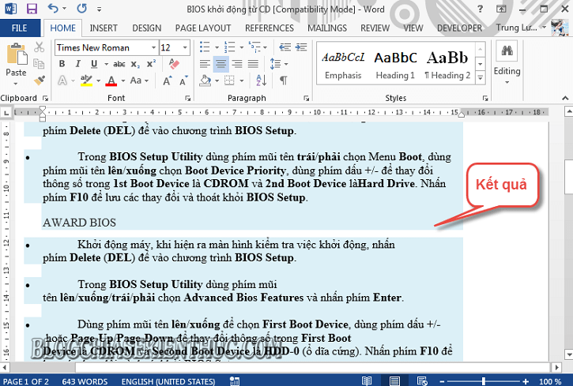Shrink font size with the smaller A
The image size is (573, 386).
pyautogui.click(x=183, y=81)
